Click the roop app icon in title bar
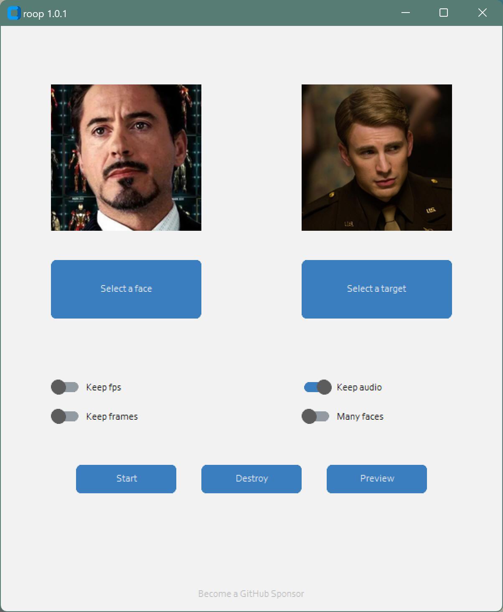 (x=14, y=13)
